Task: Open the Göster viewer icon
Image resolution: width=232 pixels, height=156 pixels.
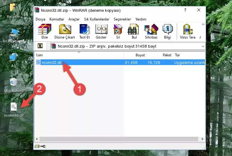Action: tap(101, 31)
